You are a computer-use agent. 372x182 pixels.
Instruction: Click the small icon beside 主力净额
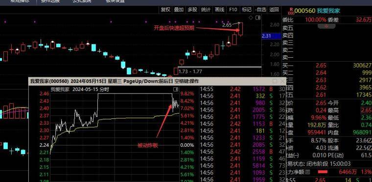tap(307, 172)
